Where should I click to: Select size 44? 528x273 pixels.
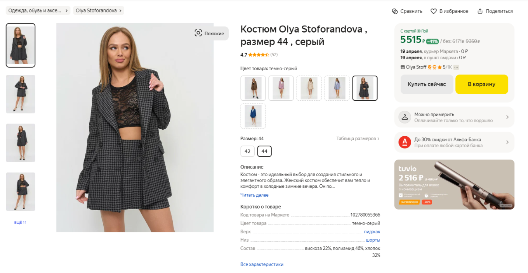coord(264,151)
